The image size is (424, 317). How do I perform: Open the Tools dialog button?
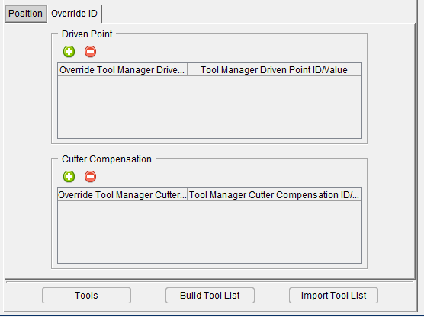click(86, 296)
